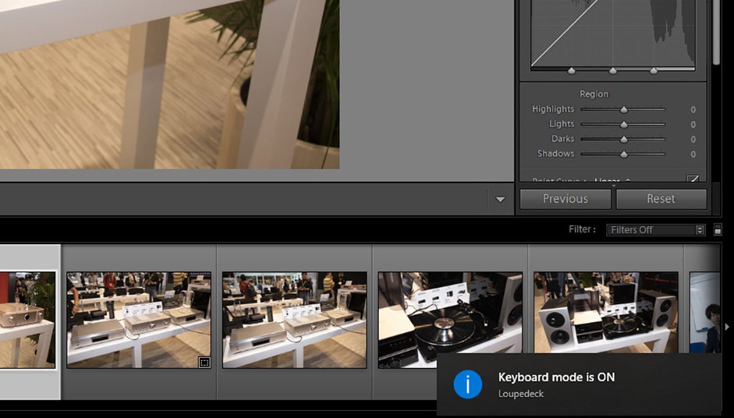Select the highlighted amplifier thumbnail in filmstrip

click(x=28, y=319)
